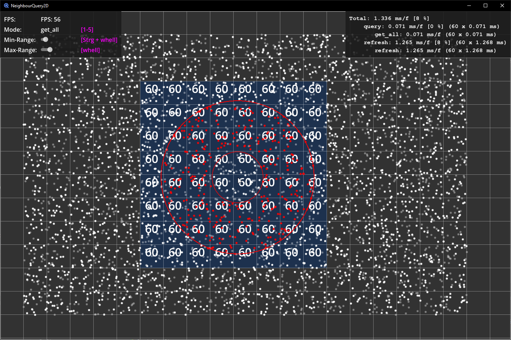Click the bottom-left 60 cell of blue grid

point(152,252)
